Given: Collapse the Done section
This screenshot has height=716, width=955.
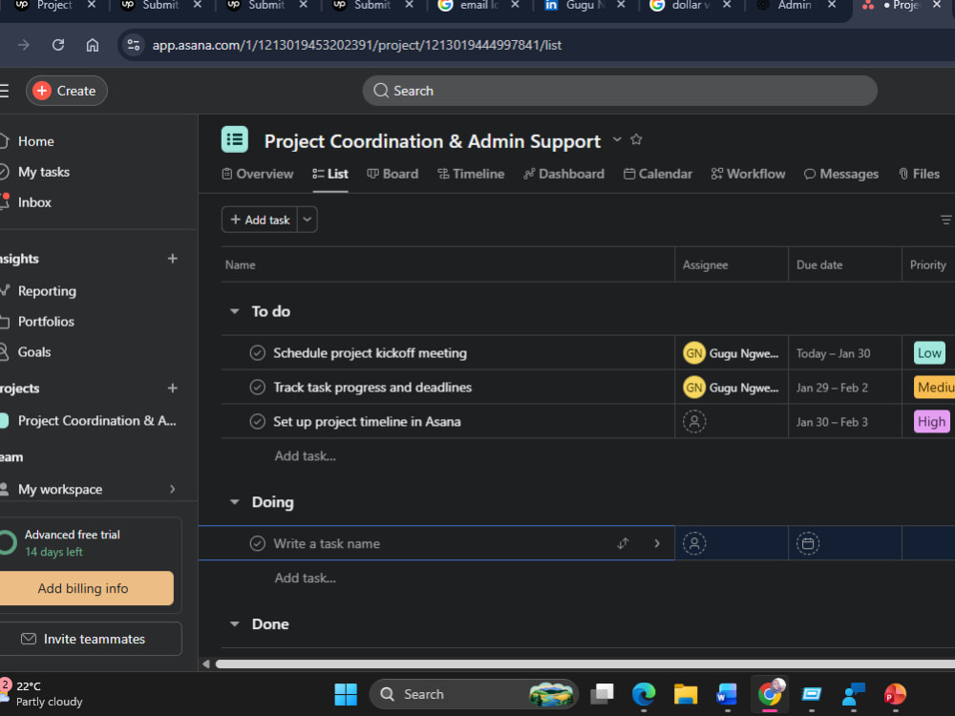Looking at the screenshot, I should tap(235, 624).
